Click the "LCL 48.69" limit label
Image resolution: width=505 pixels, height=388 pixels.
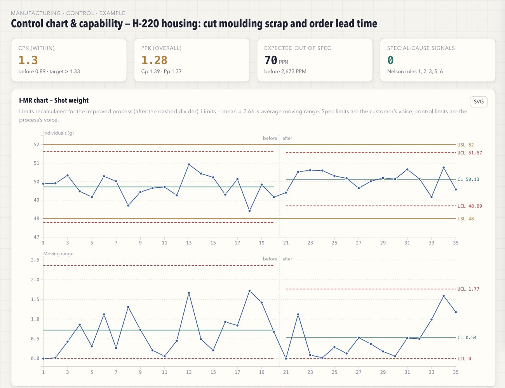click(469, 206)
